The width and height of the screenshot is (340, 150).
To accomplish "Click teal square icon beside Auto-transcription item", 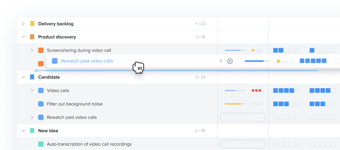I will 41,144.
